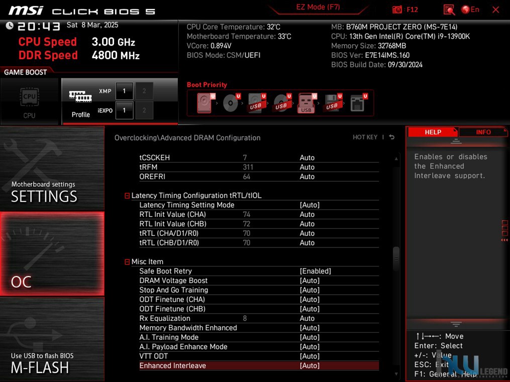Screen dimensions: 510x382
Task: Click the help panel bottom grip handle
Action: [456, 324]
